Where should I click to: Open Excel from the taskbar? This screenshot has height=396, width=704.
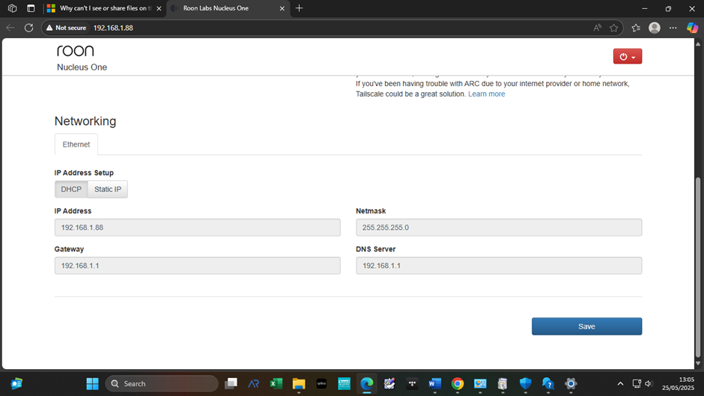click(276, 384)
